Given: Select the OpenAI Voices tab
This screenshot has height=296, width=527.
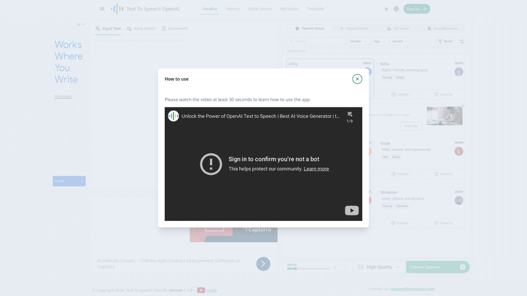Looking at the screenshot, I should click(310, 29).
